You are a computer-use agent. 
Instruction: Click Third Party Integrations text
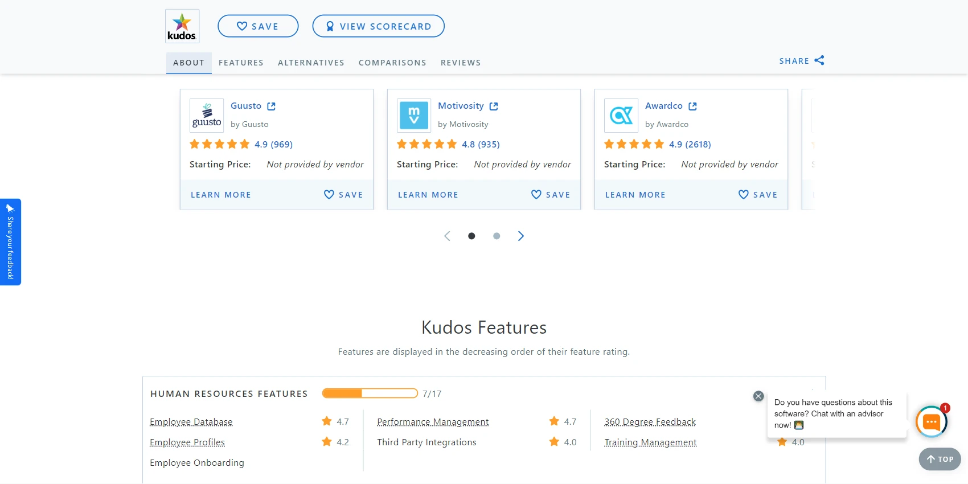(x=426, y=442)
